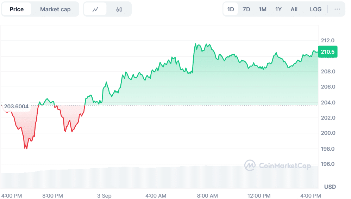Select the 1D time range
The width and height of the screenshot is (351, 199).
pyautogui.click(x=231, y=9)
